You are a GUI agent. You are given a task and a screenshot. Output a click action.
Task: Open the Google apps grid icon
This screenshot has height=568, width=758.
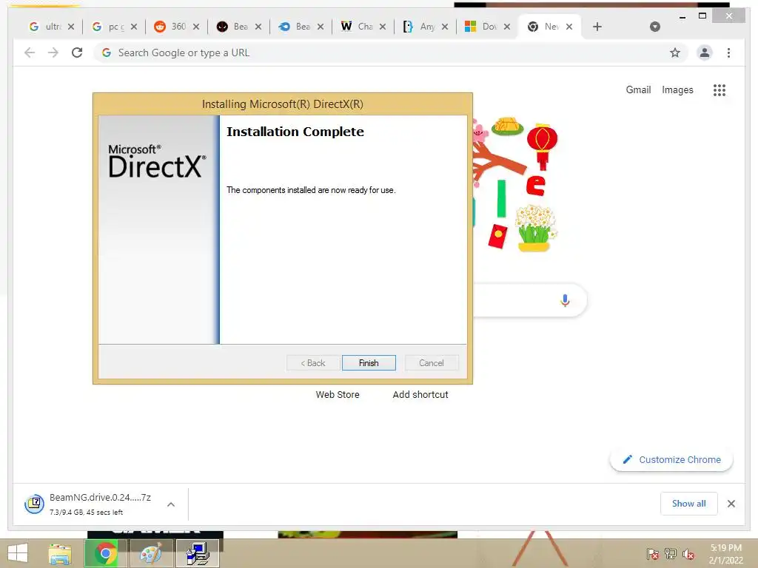click(720, 89)
